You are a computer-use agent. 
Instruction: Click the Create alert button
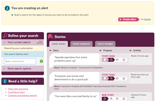129,19
